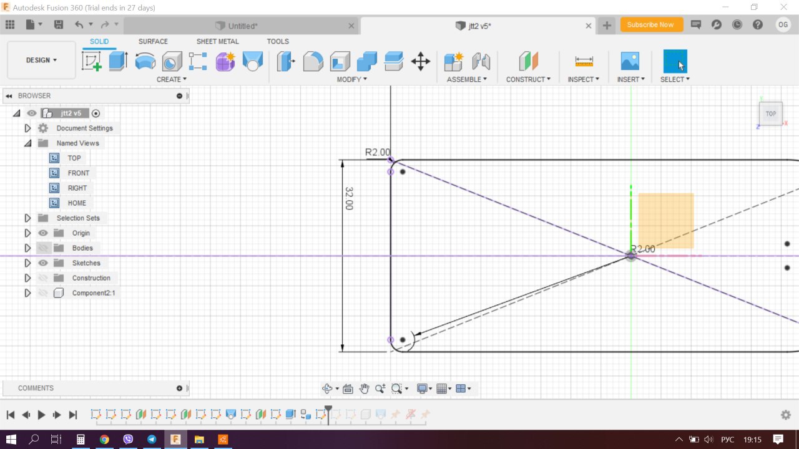Toggle visibility of the Bodies folder

pos(43,248)
